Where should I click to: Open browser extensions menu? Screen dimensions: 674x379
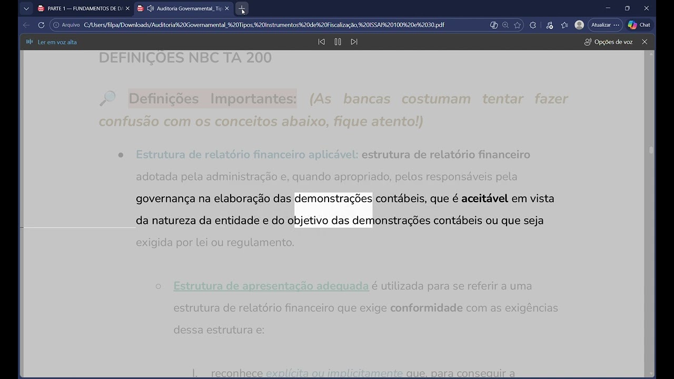[533, 25]
